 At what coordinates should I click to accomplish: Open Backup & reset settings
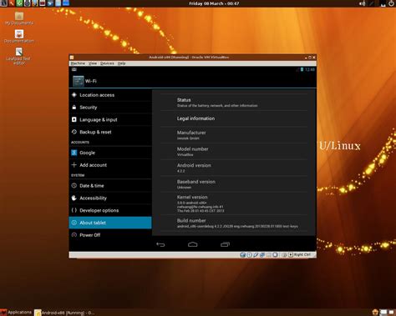tap(110, 132)
